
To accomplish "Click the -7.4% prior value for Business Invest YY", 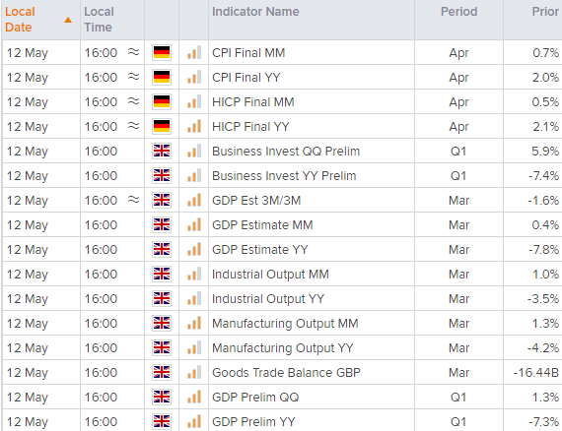I will click(543, 175).
